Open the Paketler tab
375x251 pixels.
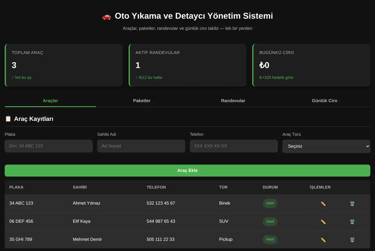pyautogui.click(x=142, y=101)
